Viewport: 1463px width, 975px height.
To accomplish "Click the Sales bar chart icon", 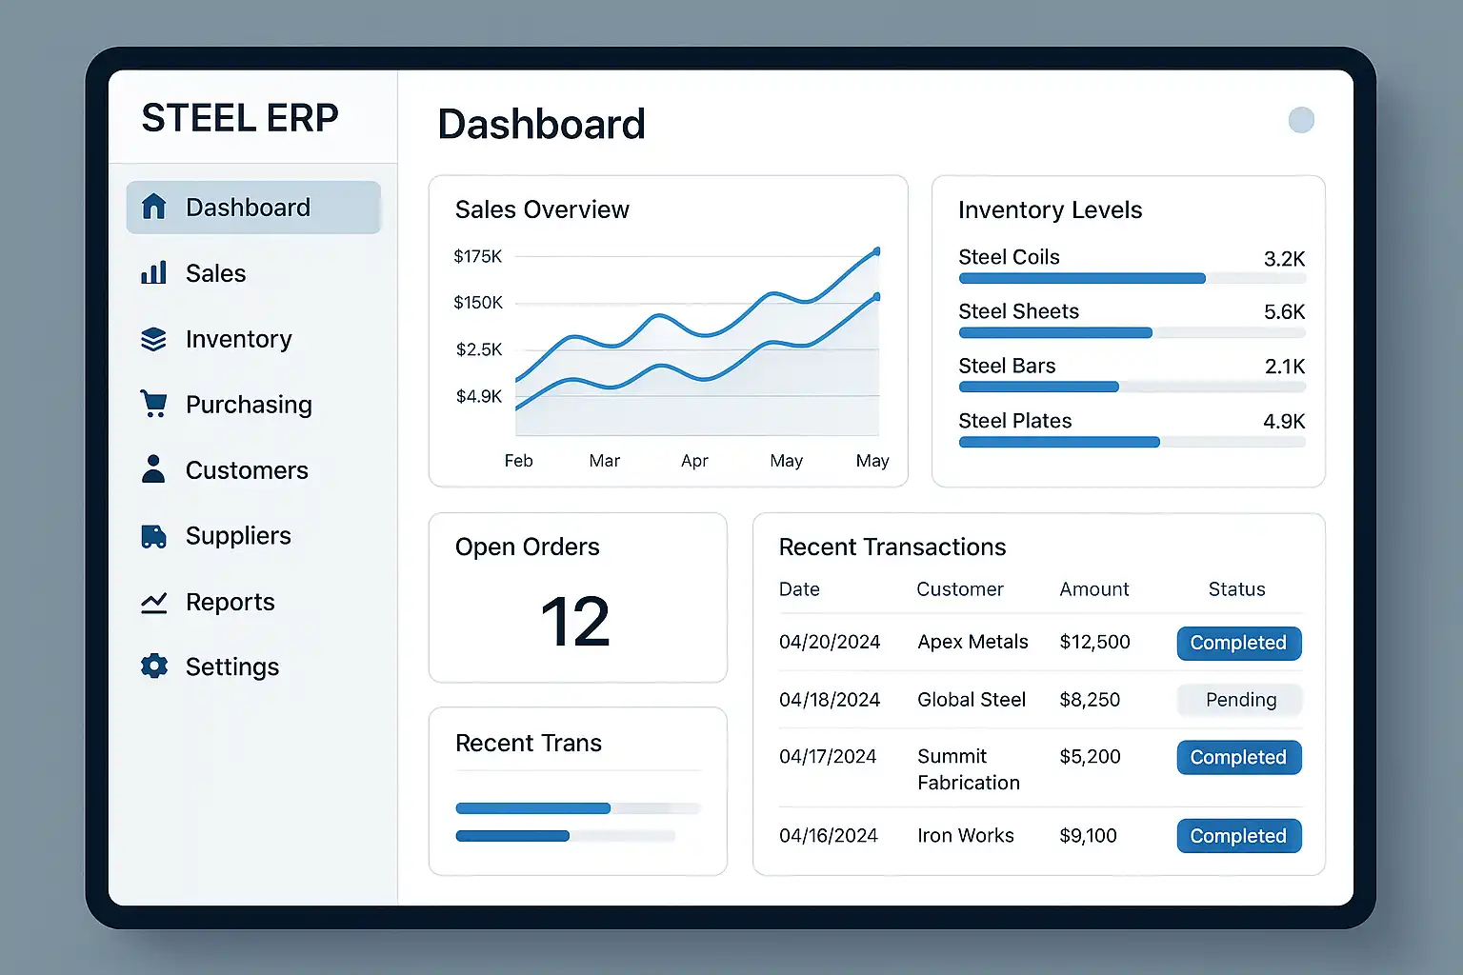I will pyautogui.click(x=153, y=273).
